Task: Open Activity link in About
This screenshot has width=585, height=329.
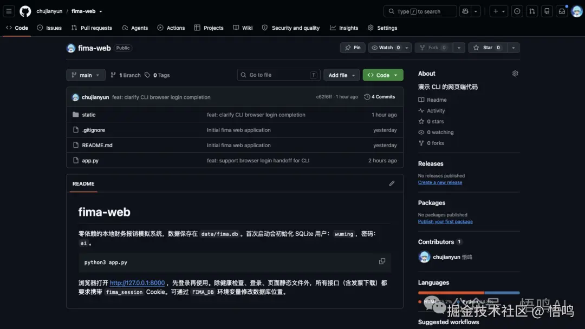Action: click(432, 111)
